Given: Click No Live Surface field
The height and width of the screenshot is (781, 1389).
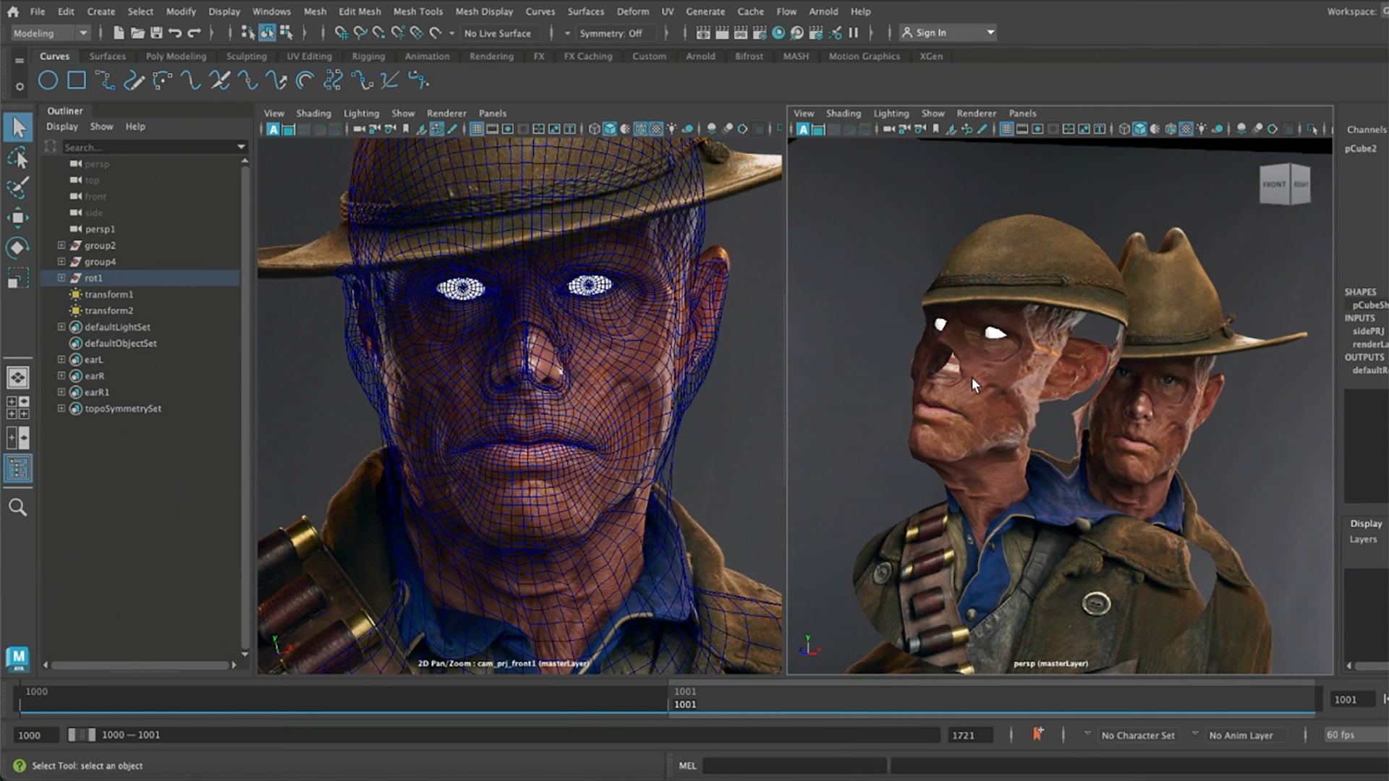Looking at the screenshot, I should [x=498, y=33].
